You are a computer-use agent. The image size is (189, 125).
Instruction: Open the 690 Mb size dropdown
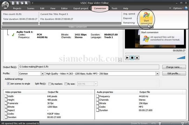[96, 84]
